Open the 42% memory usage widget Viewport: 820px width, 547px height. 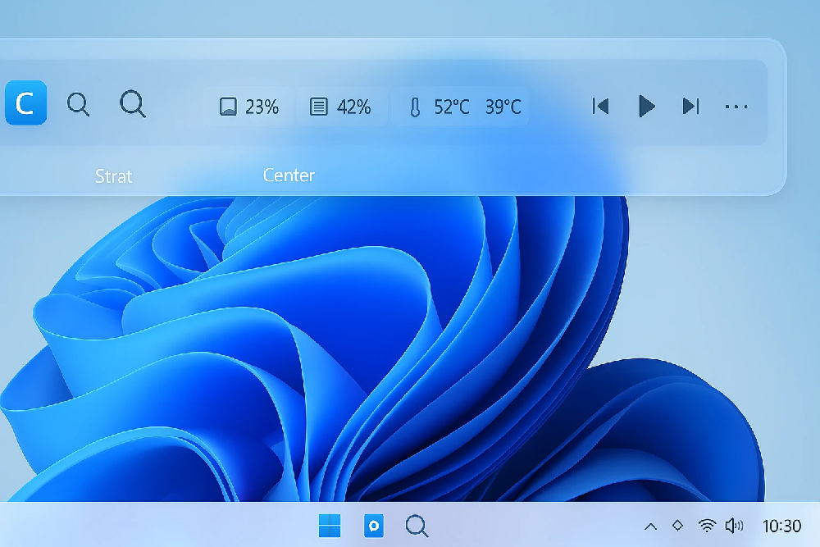341,107
